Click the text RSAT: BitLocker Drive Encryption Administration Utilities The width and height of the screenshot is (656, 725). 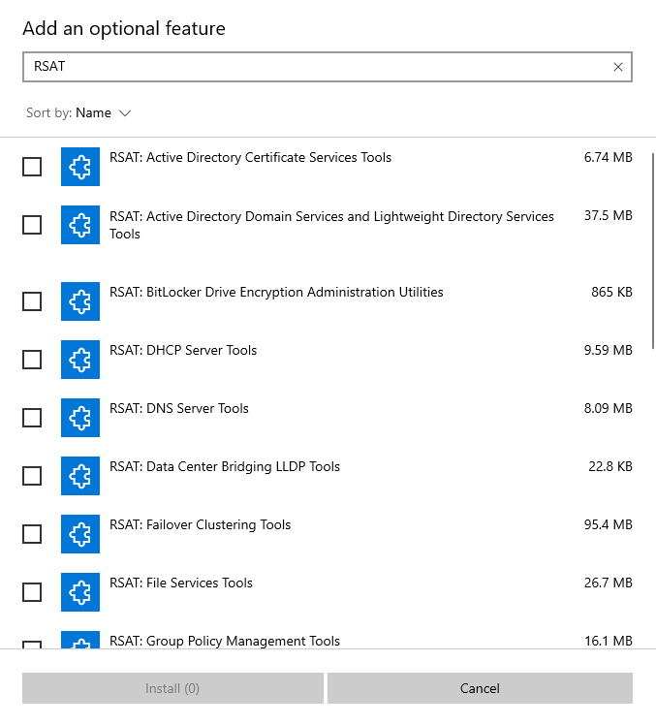coord(276,292)
